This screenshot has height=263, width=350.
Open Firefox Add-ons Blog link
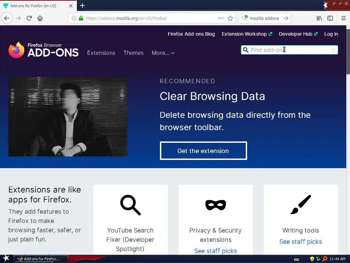coord(191,34)
